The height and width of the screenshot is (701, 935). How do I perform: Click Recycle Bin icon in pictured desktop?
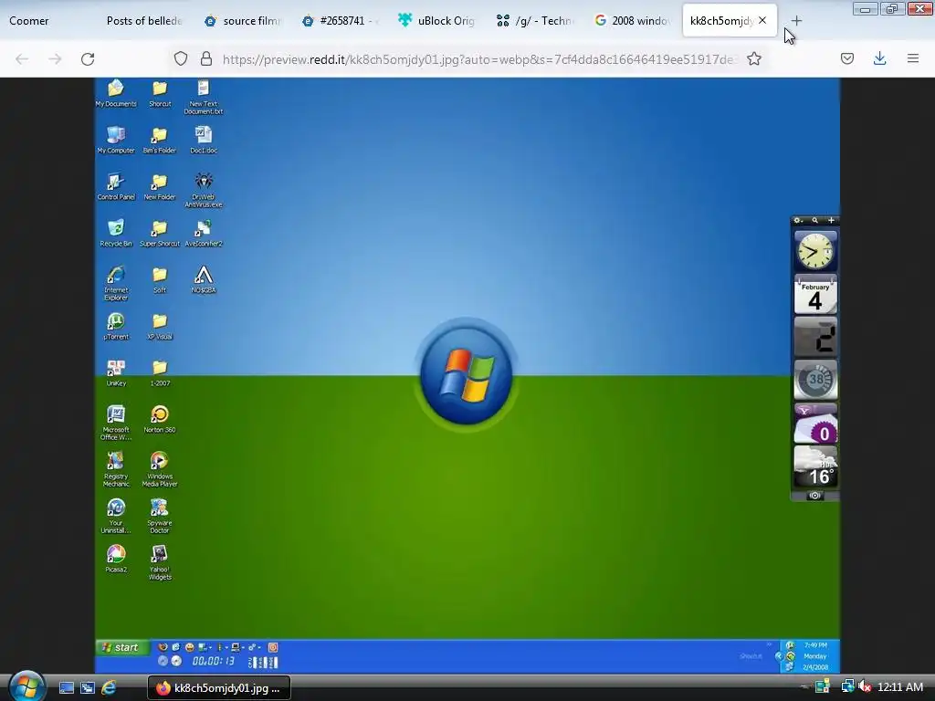(116, 233)
